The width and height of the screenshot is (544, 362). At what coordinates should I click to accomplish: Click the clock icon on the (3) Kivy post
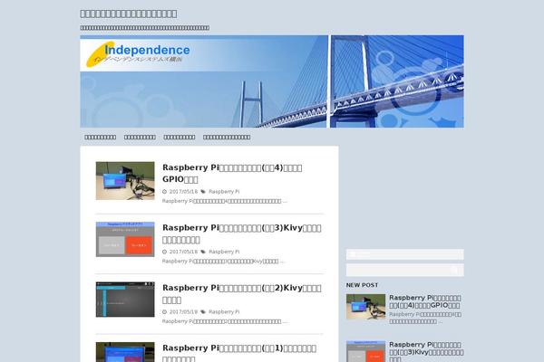click(164, 252)
